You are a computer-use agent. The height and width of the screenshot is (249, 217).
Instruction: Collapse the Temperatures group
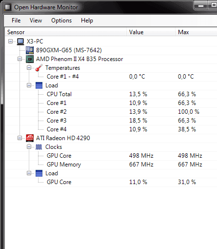pos(29,68)
